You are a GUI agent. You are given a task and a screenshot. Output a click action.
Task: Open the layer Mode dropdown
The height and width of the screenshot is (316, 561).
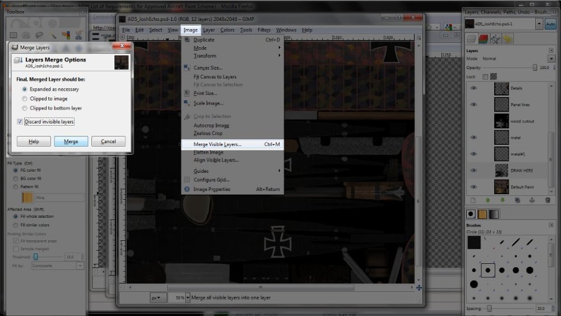click(x=552, y=58)
